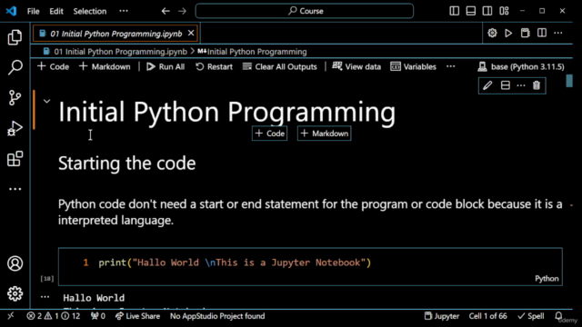
Task: Open editor More Actions ellipsis
Action: point(558,33)
